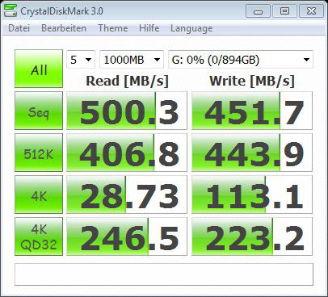Start the Seq sequential test
Image resolution: width=328 pixels, height=297 pixels.
pos(39,111)
